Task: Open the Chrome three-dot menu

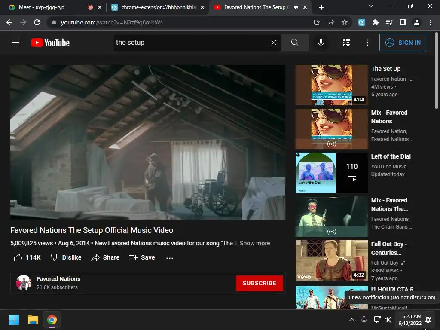Action: 431,22
